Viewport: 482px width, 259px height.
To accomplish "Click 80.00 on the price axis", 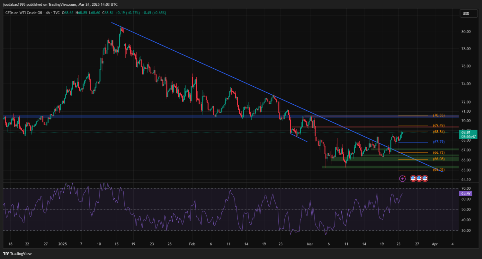I will (466, 32).
